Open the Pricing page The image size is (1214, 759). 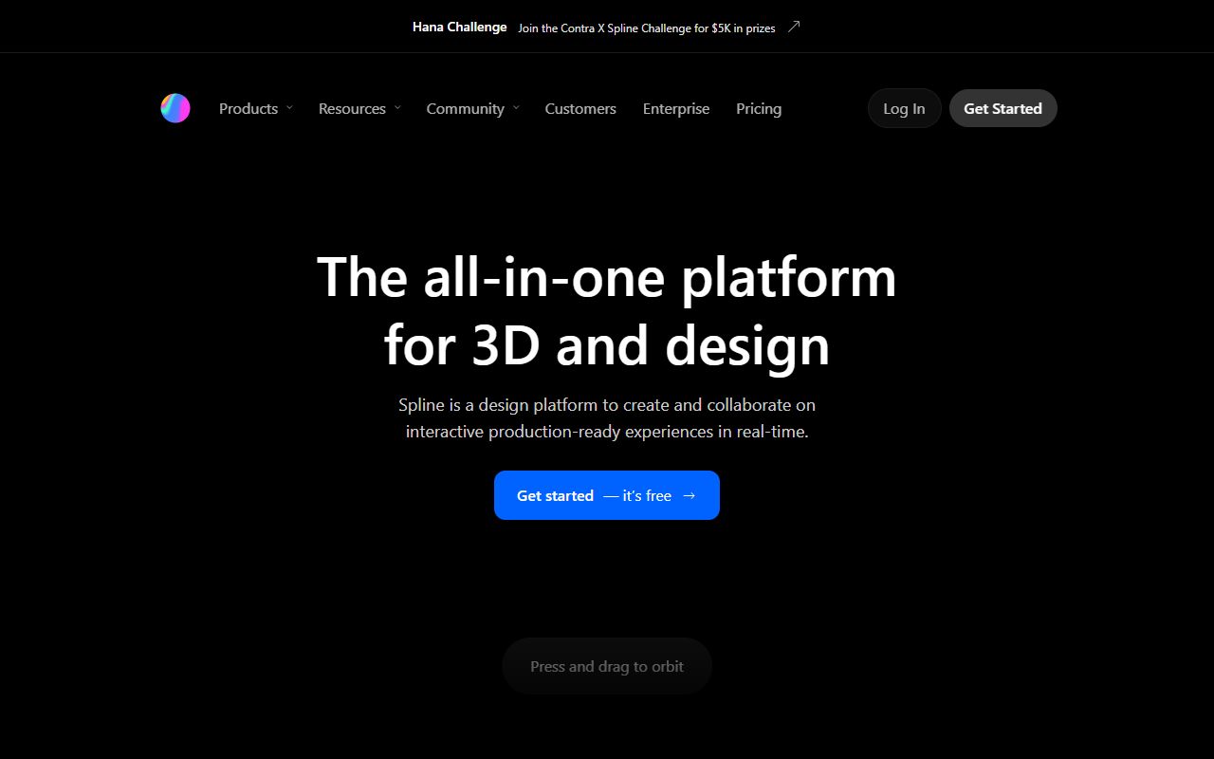tap(758, 108)
